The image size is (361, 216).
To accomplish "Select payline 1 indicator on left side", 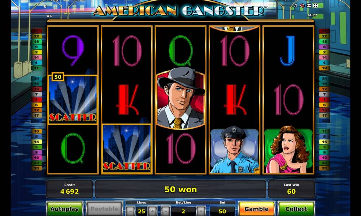I will 36,100.
